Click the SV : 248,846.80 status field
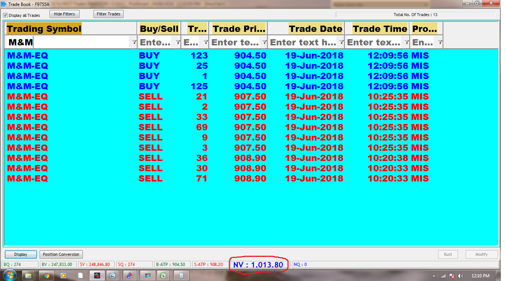 [x=96, y=265]
